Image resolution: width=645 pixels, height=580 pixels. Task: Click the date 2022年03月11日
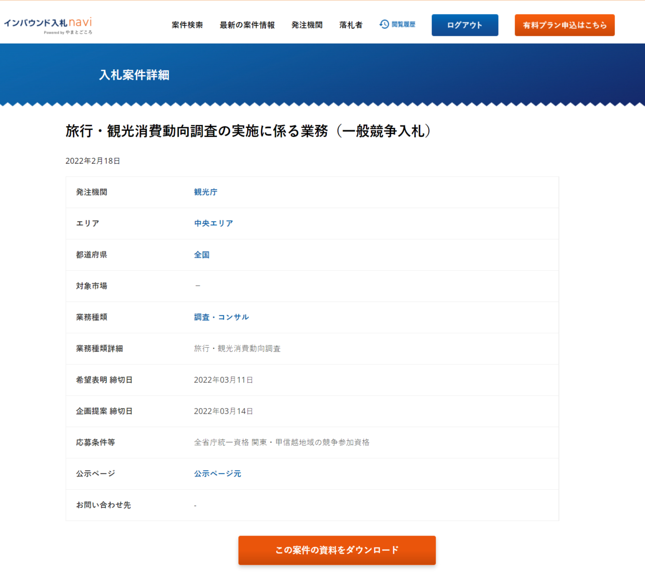pos(223,380)
